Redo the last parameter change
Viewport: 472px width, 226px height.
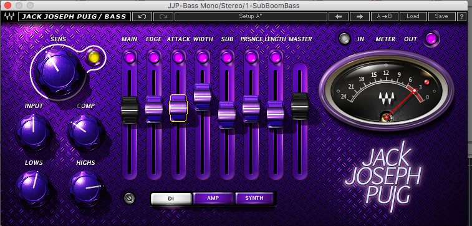(x=163, y=16)
